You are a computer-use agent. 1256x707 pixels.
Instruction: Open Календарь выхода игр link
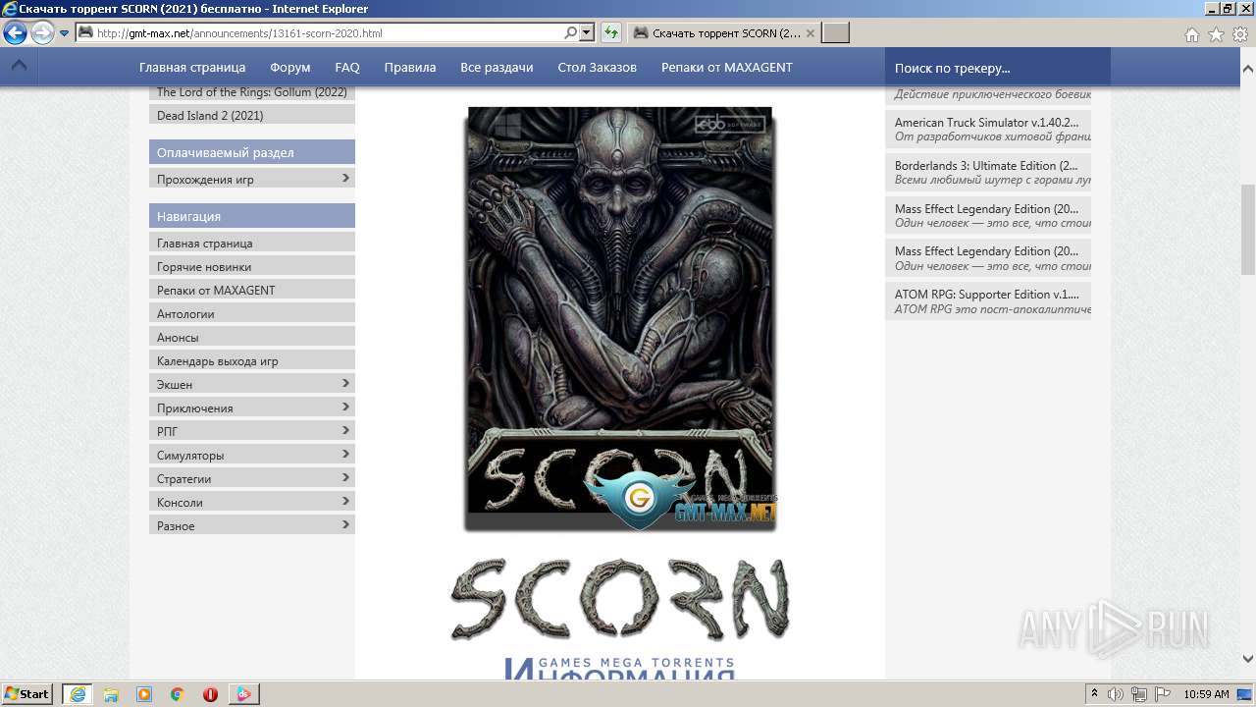click(252, 360)
